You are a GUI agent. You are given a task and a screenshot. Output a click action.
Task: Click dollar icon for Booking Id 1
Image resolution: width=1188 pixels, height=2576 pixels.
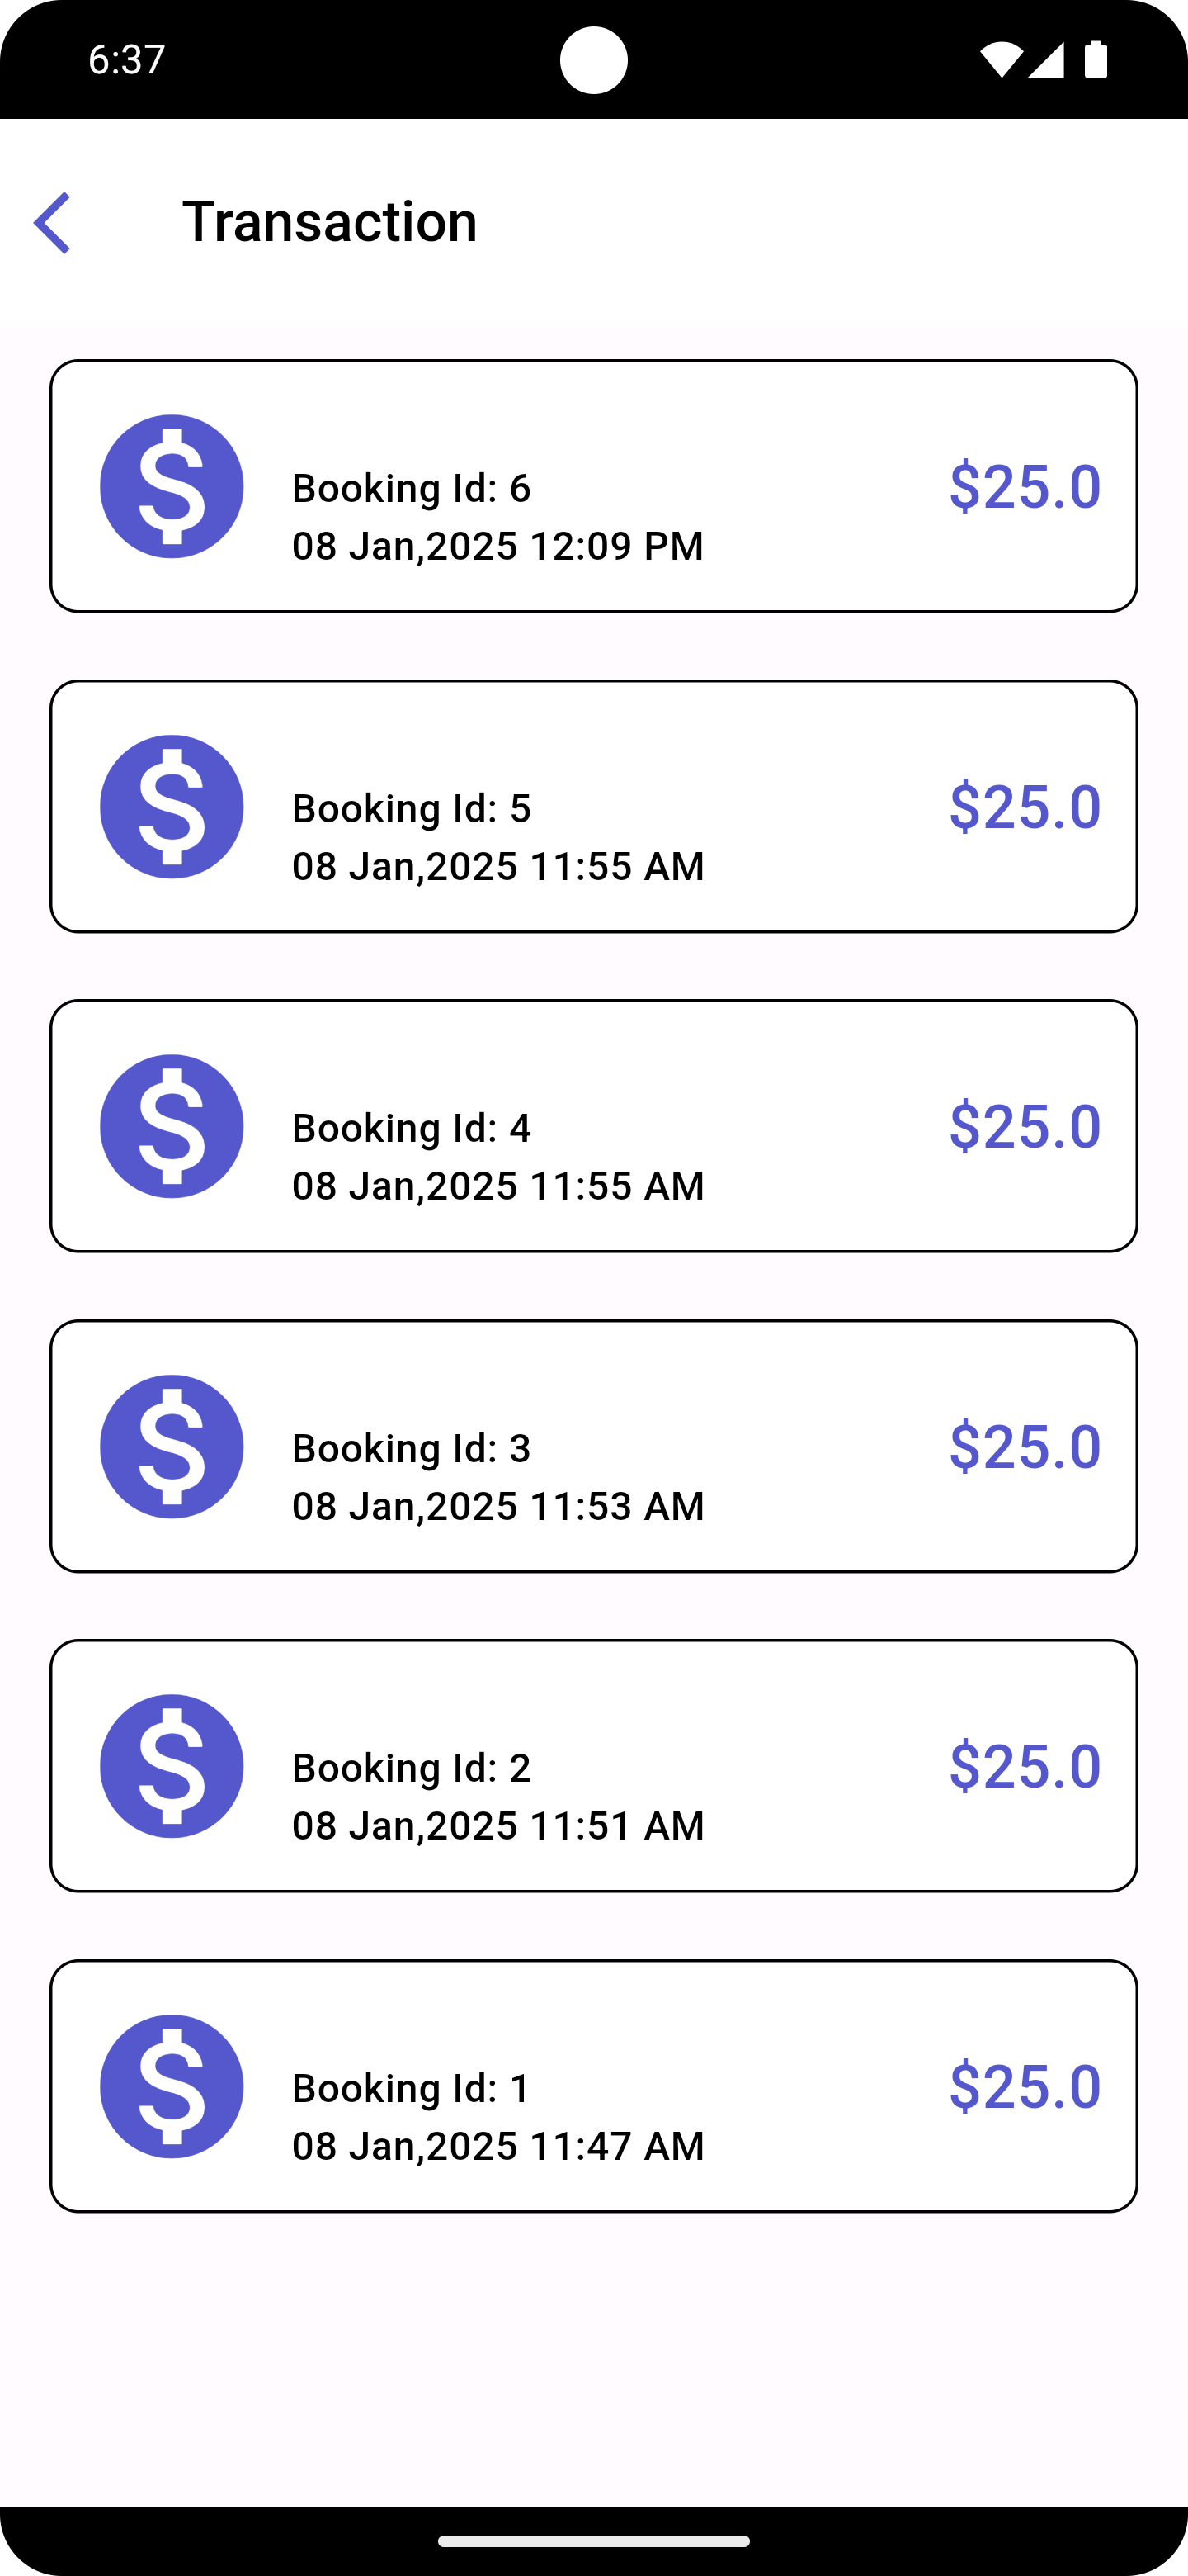click(x=172, y=2086)
